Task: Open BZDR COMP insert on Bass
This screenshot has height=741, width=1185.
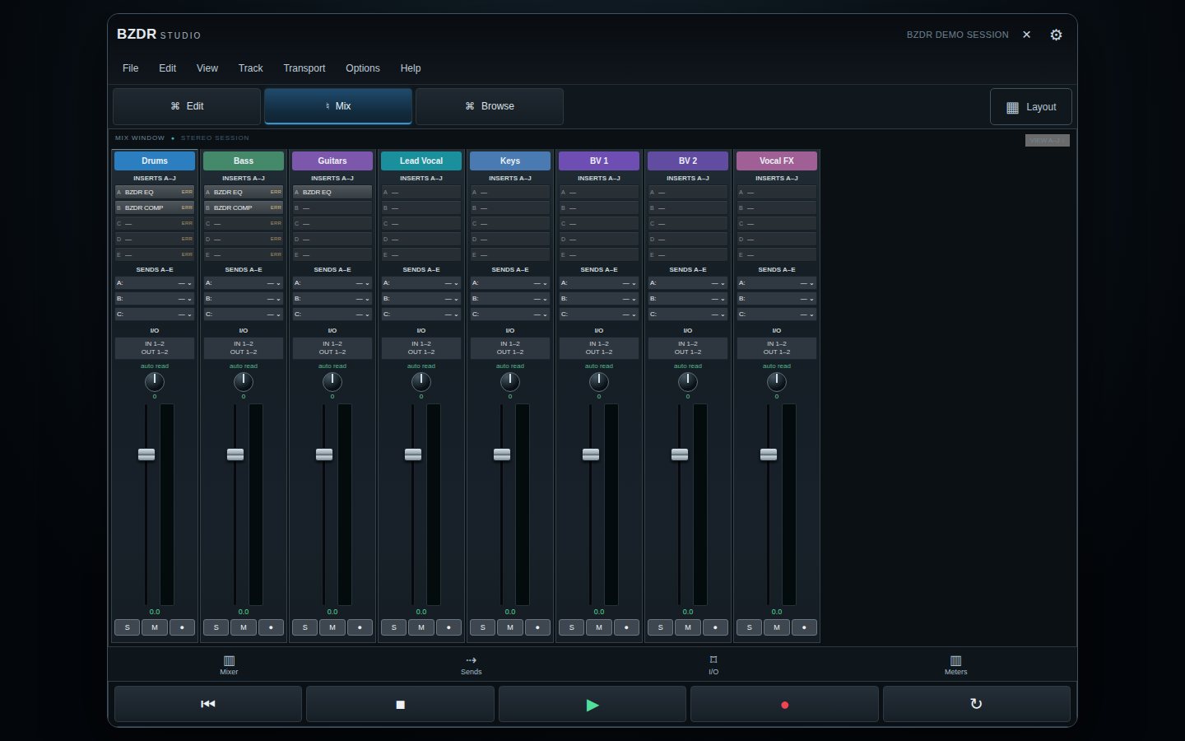Action: point(244,207)
